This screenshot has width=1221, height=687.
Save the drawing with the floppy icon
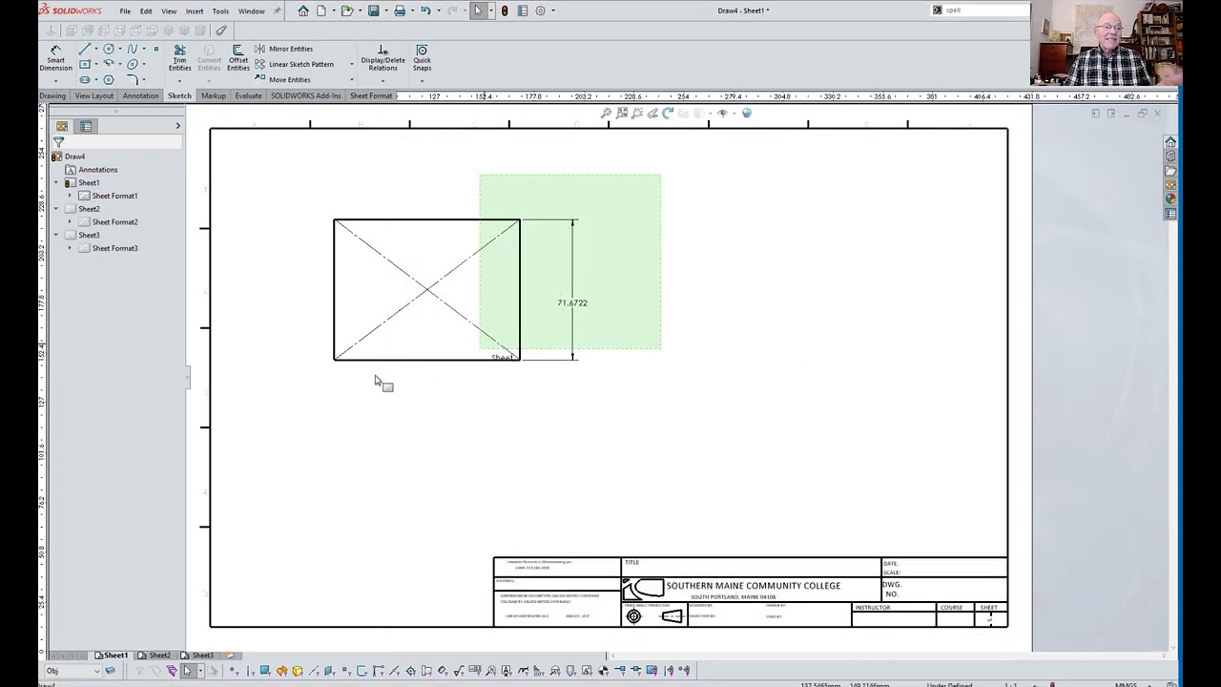click(x=374, y=10)
